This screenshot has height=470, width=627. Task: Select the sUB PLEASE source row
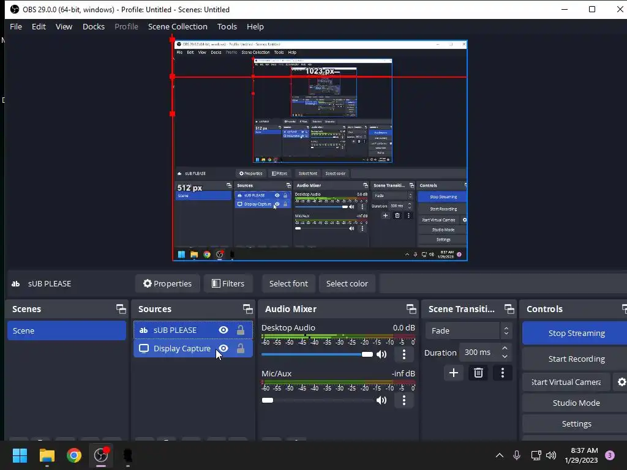point(193,330)
